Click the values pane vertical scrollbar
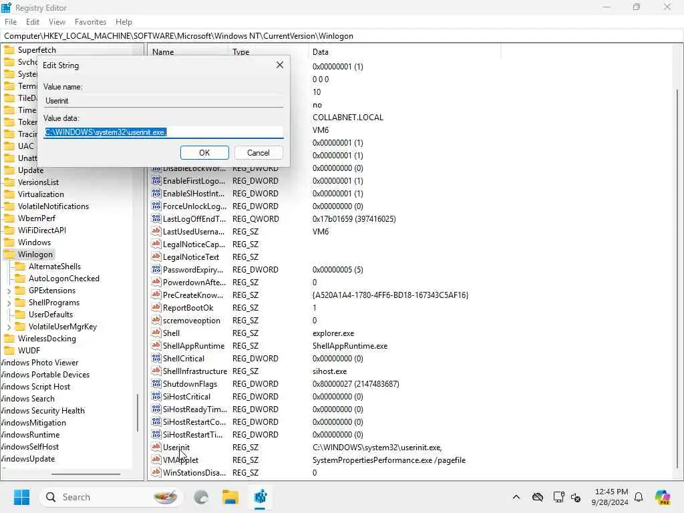This screenshot has width=684, height=513. [x=677, y=279]
